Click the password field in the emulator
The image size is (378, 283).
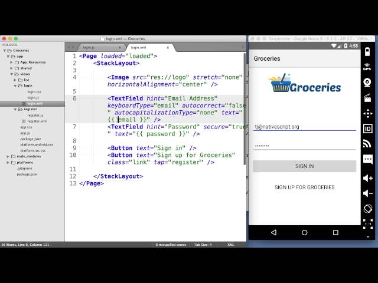(x=305, y=146)
